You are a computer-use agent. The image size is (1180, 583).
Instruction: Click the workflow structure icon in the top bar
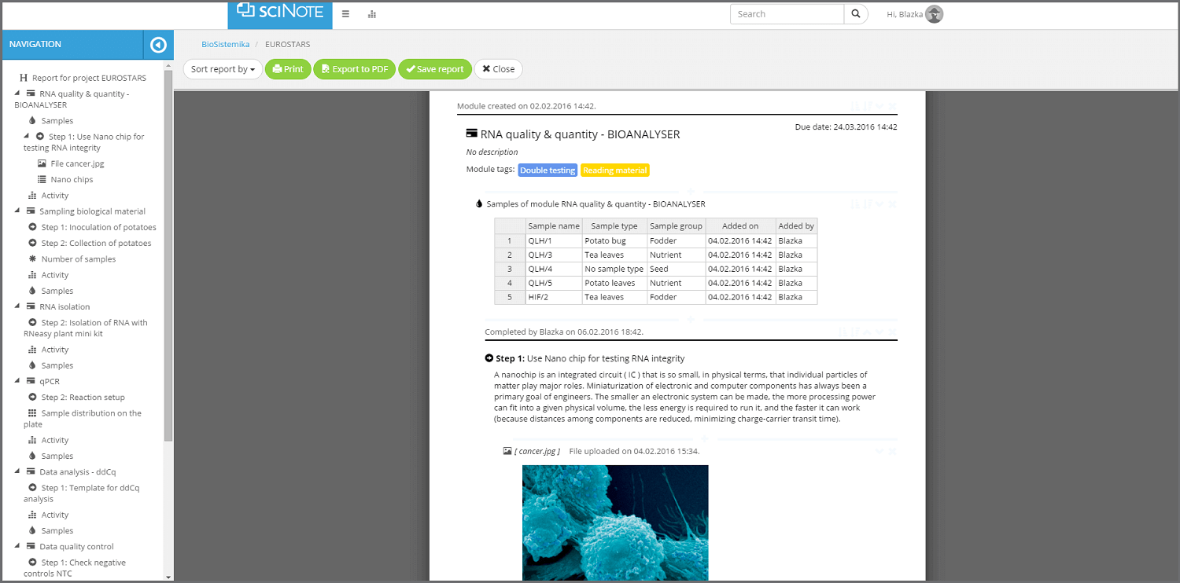(371, 14)
